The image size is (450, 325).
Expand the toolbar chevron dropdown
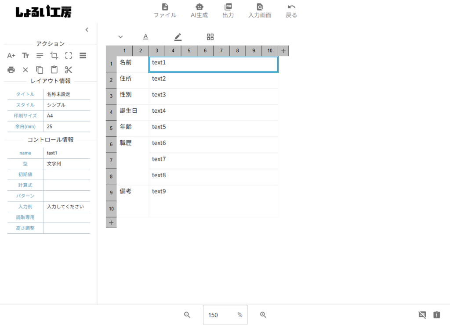pos(120,37)
